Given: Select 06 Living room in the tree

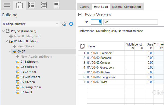Looking at the screenshot, I should click(31, 87).
